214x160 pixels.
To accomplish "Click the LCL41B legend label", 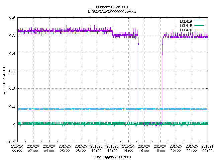I will 186,26.
